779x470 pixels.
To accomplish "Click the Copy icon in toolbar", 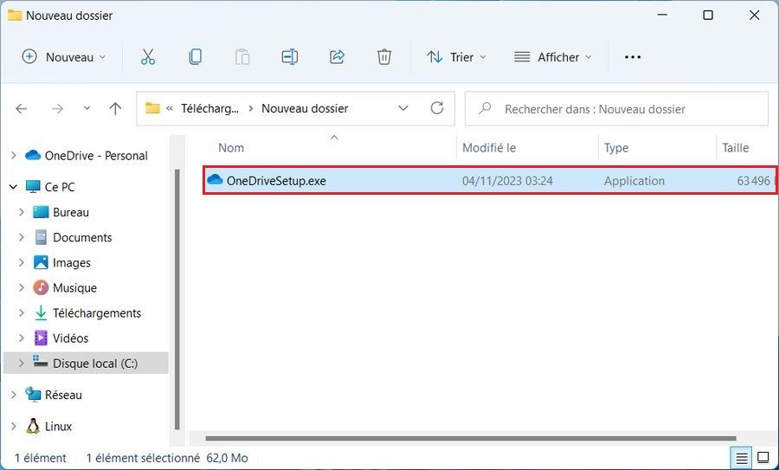I will click(196, 57).
